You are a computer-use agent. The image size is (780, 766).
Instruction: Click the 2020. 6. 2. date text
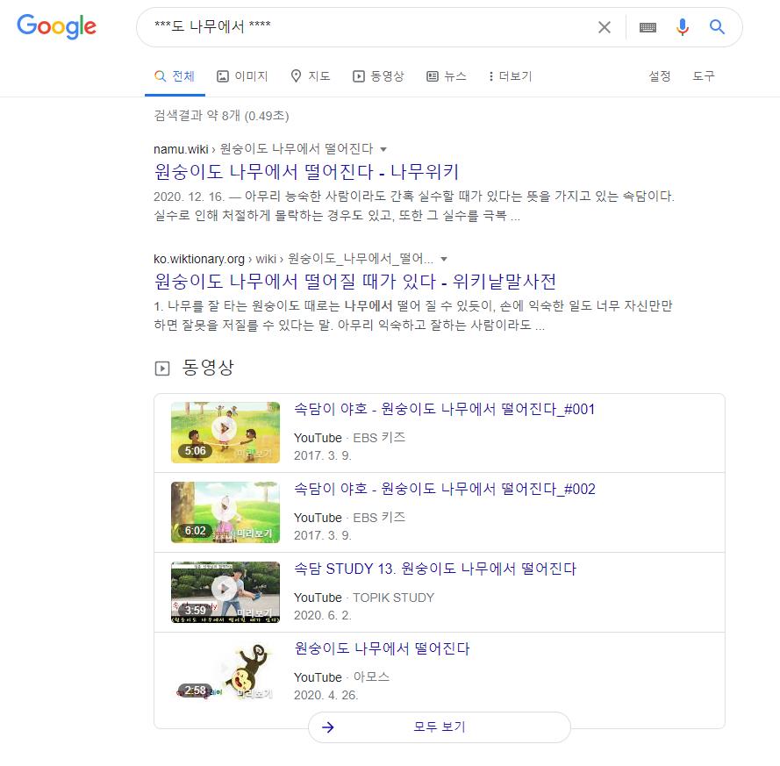[x=322, y=615]
